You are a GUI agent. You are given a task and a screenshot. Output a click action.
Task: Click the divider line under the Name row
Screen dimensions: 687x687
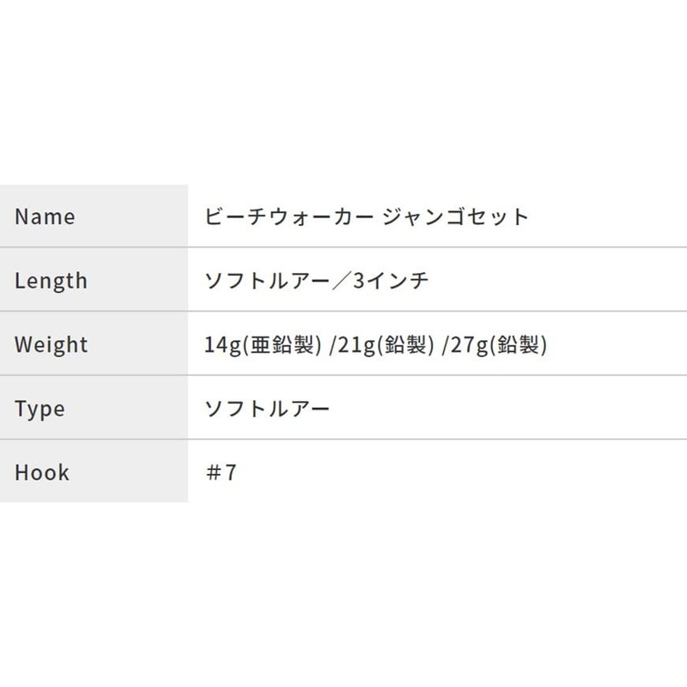[343, 247]
